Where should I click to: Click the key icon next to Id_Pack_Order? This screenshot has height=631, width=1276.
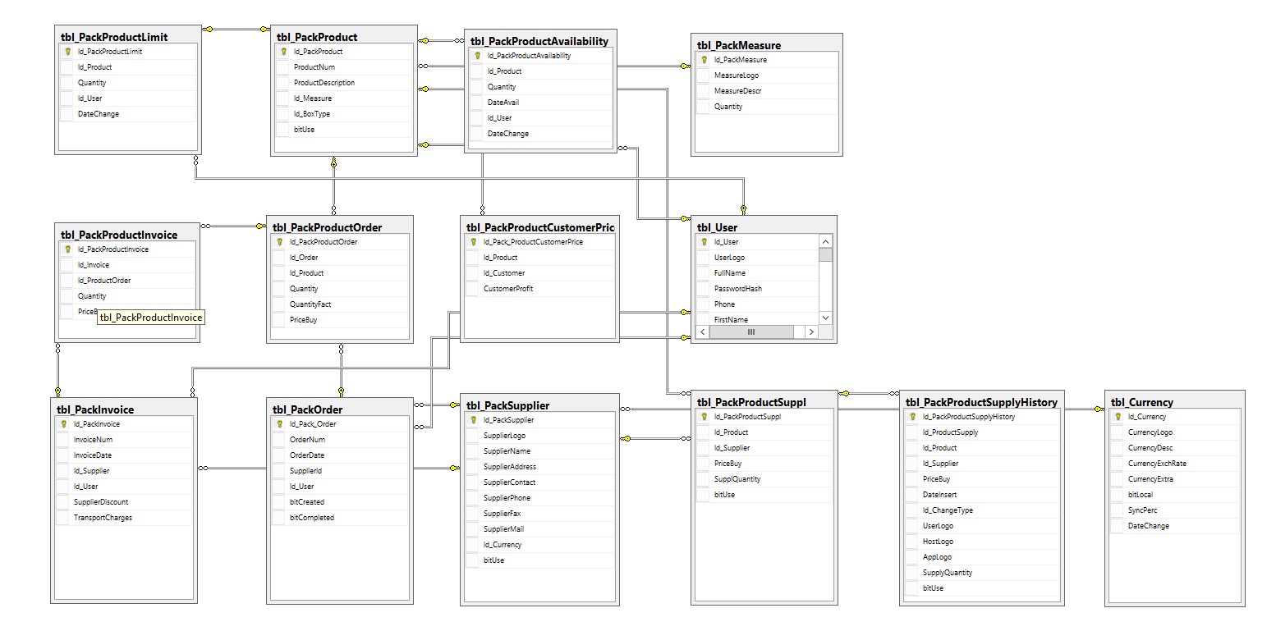point(278,424)
